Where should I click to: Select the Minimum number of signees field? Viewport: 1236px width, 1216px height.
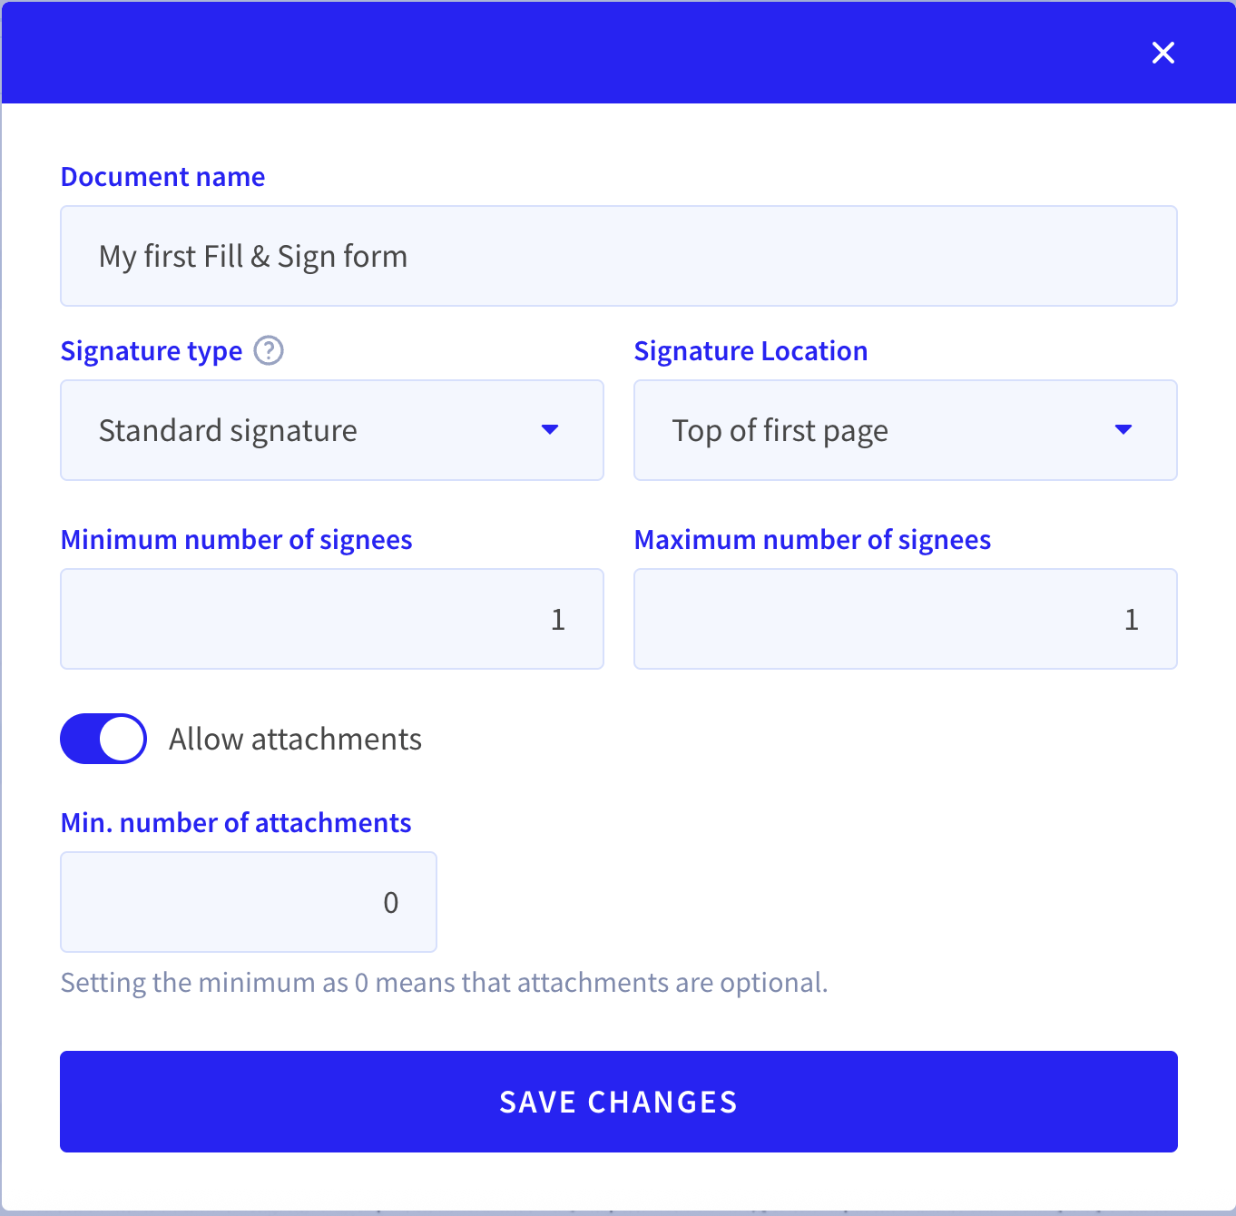click(332, 619)
